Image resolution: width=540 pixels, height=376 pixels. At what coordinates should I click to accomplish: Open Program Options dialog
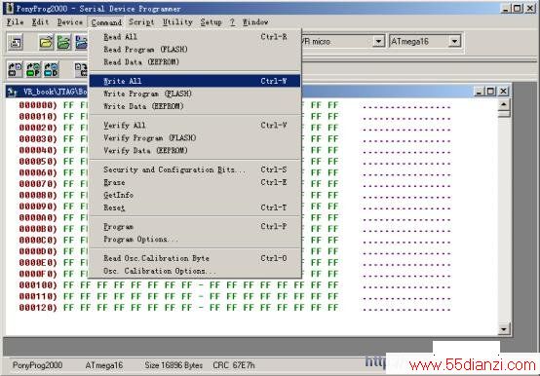[x=195, y=239]
